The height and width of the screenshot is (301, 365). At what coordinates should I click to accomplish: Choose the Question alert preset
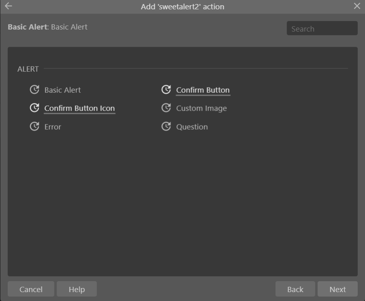click(x=192, y=126)
